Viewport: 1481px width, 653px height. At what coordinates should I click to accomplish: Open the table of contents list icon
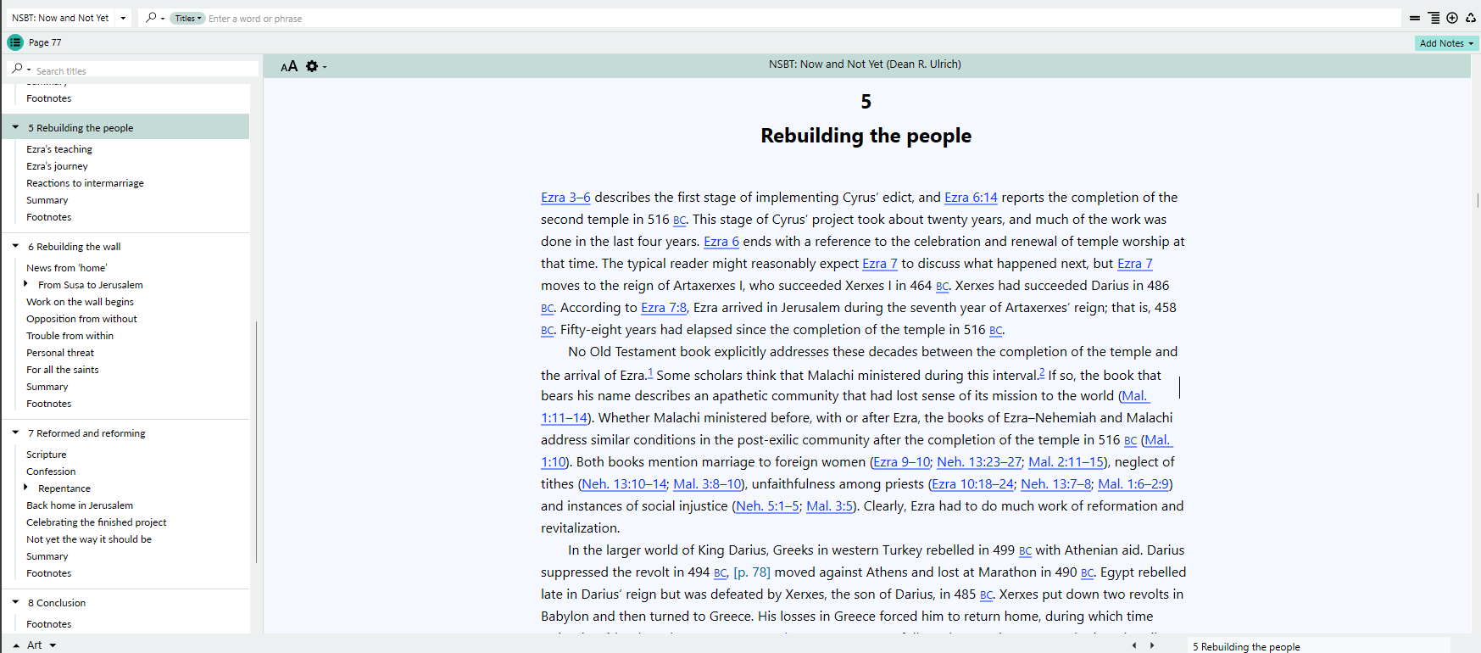click(15, 42)
